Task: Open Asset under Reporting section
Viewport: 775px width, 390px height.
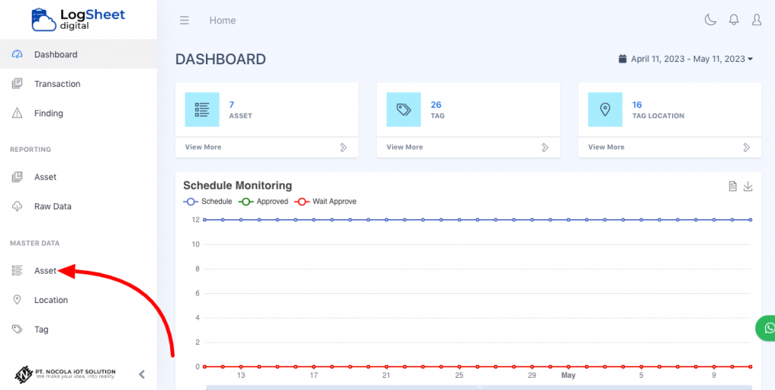Action: [x=78, y=177]
